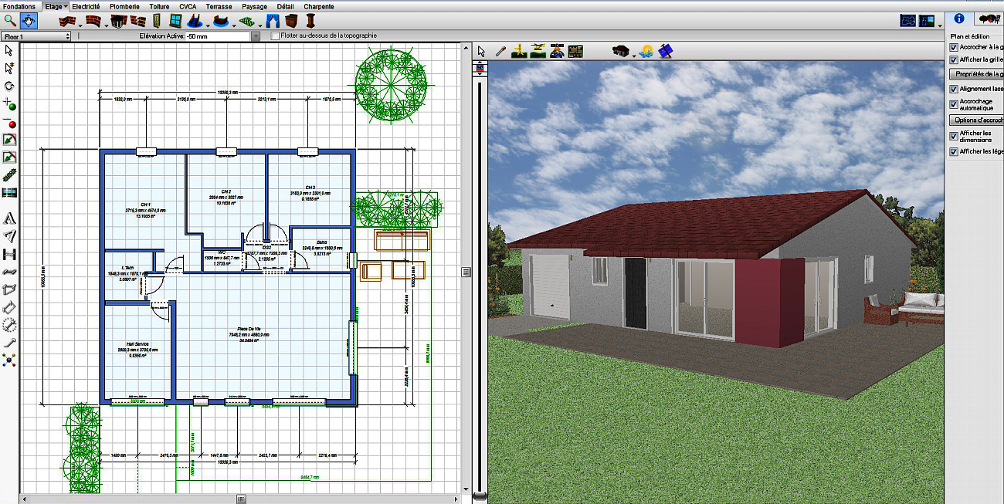The height and width of the screenshot is (504, 1004).
Task: Disable the Alignement laser checkbox
Action: [x=953, y=89]
